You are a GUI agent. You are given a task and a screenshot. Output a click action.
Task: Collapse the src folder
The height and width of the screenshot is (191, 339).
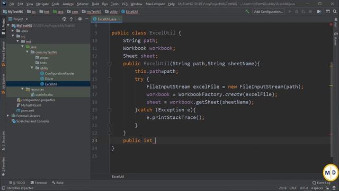coord(13,36)
